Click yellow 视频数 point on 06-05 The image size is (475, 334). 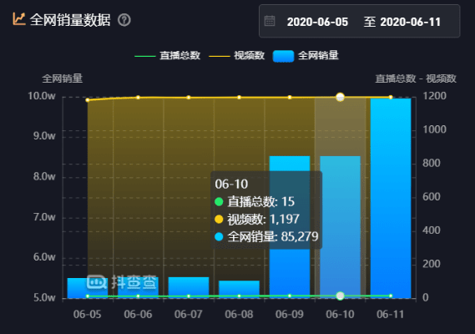pos(88,100)
